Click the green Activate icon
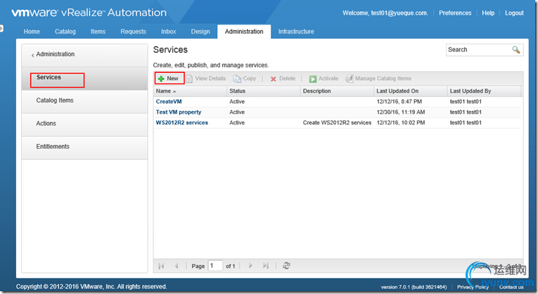The height and width of the screenshot is (294, 538). click(312, 79)
